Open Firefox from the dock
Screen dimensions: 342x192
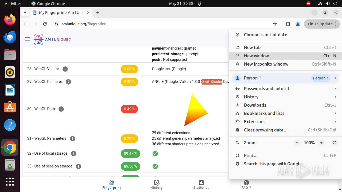(x=10, y=19)
